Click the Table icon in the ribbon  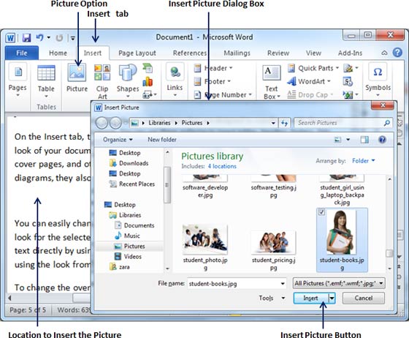pos(46,72)
